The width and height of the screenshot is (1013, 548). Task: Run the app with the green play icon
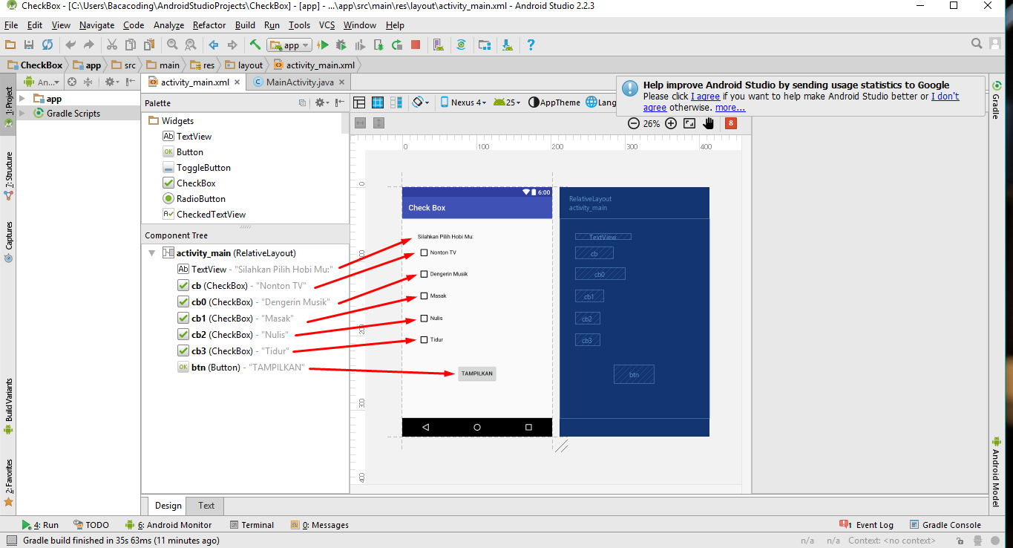coord(322,45)
